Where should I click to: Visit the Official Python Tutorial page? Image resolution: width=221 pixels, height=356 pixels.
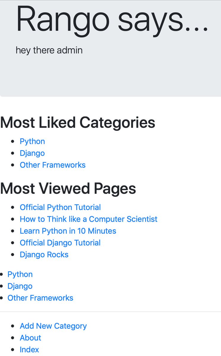[x=60, y=207]
